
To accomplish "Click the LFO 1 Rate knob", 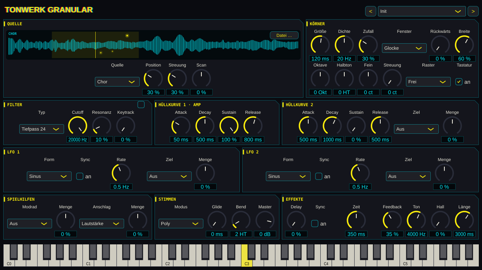I will click(121, 173).
